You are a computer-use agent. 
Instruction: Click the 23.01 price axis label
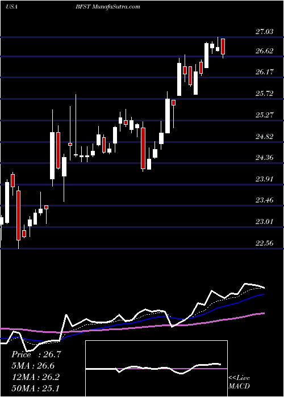tap(264, 222)
